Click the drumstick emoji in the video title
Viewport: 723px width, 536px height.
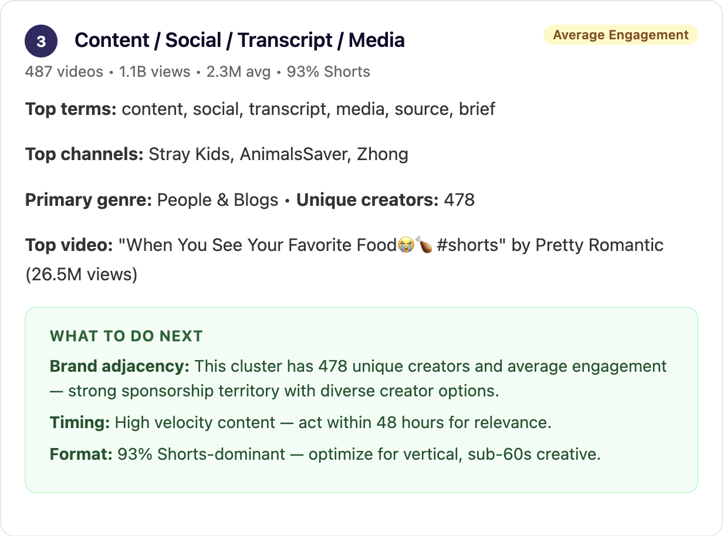pos(424,245)
